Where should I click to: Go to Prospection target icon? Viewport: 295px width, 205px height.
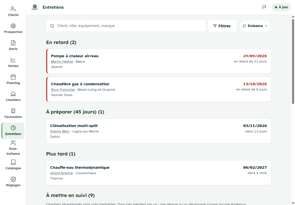(13, 26)
